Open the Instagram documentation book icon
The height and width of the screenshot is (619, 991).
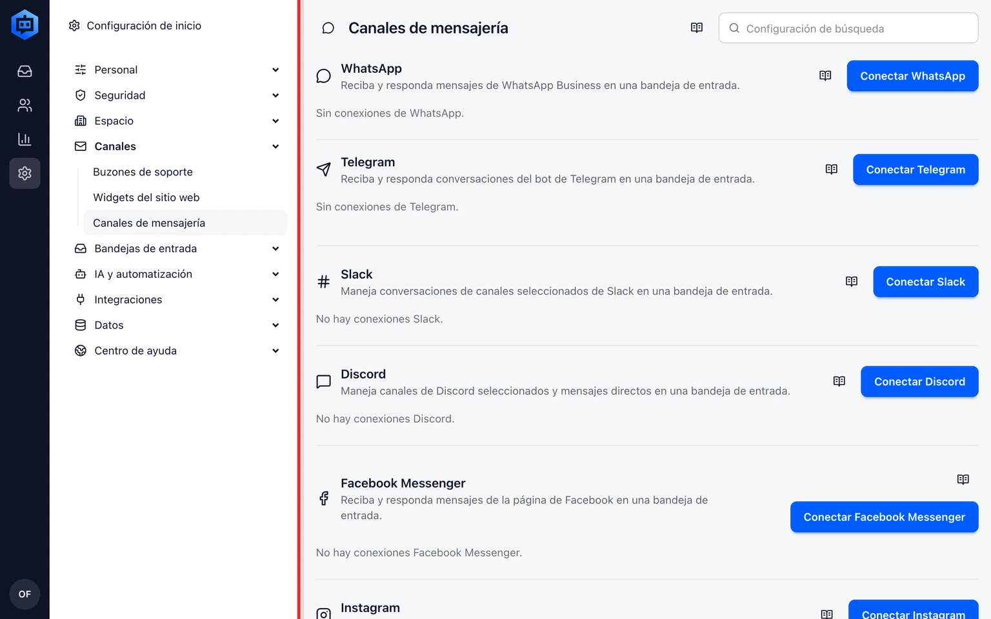click(x=827, y=614)
